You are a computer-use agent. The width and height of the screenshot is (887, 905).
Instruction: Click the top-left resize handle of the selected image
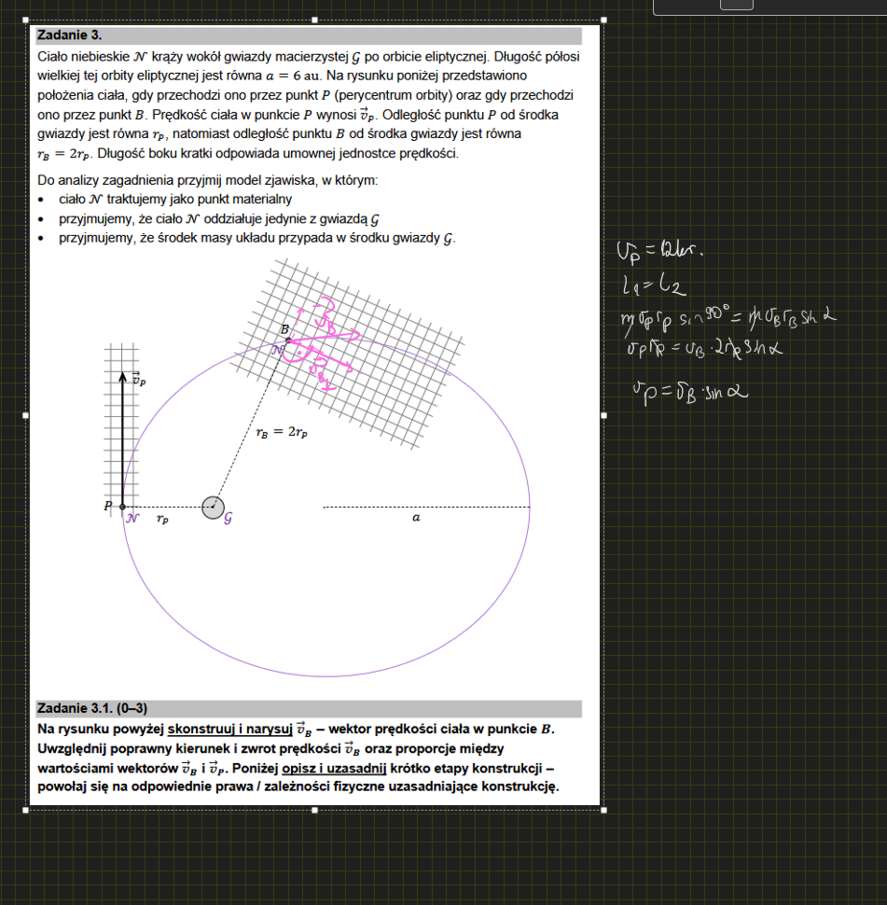pyautogui.click(x=26, y=20)
